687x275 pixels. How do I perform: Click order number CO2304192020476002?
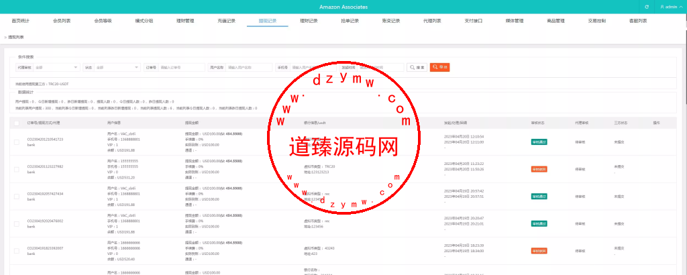pos(45,221)
